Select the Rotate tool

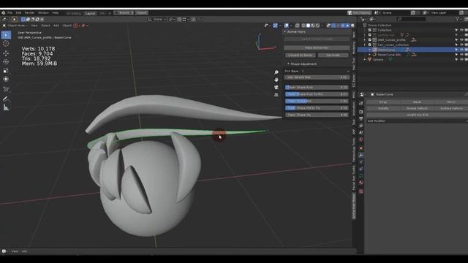6,61
